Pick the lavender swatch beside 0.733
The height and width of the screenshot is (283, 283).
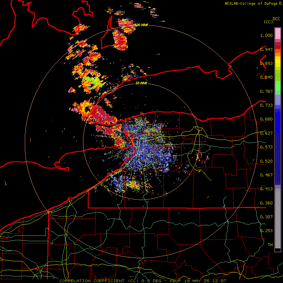[278, 100]
